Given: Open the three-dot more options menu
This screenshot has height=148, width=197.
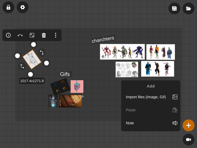Looking at the screenshot, I should pyautogui.click(x=56, y=35).
